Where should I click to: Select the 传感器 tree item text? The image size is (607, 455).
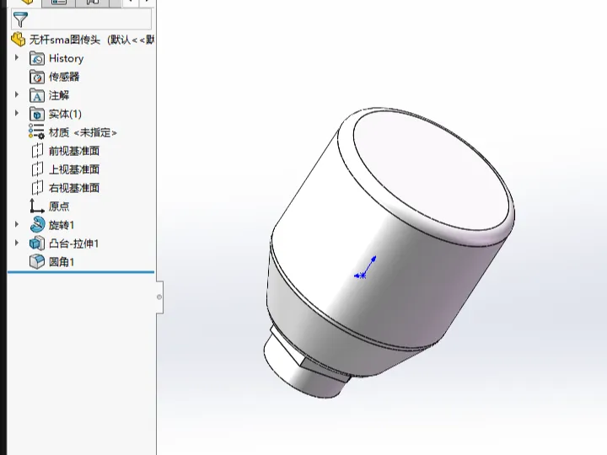64,77
